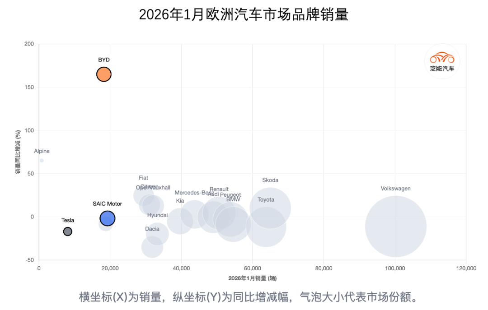The height and width of the screenshot is (310, 488).
Task: Click the x-axis tick "120,000"
Action: click(x=466, y=268)
